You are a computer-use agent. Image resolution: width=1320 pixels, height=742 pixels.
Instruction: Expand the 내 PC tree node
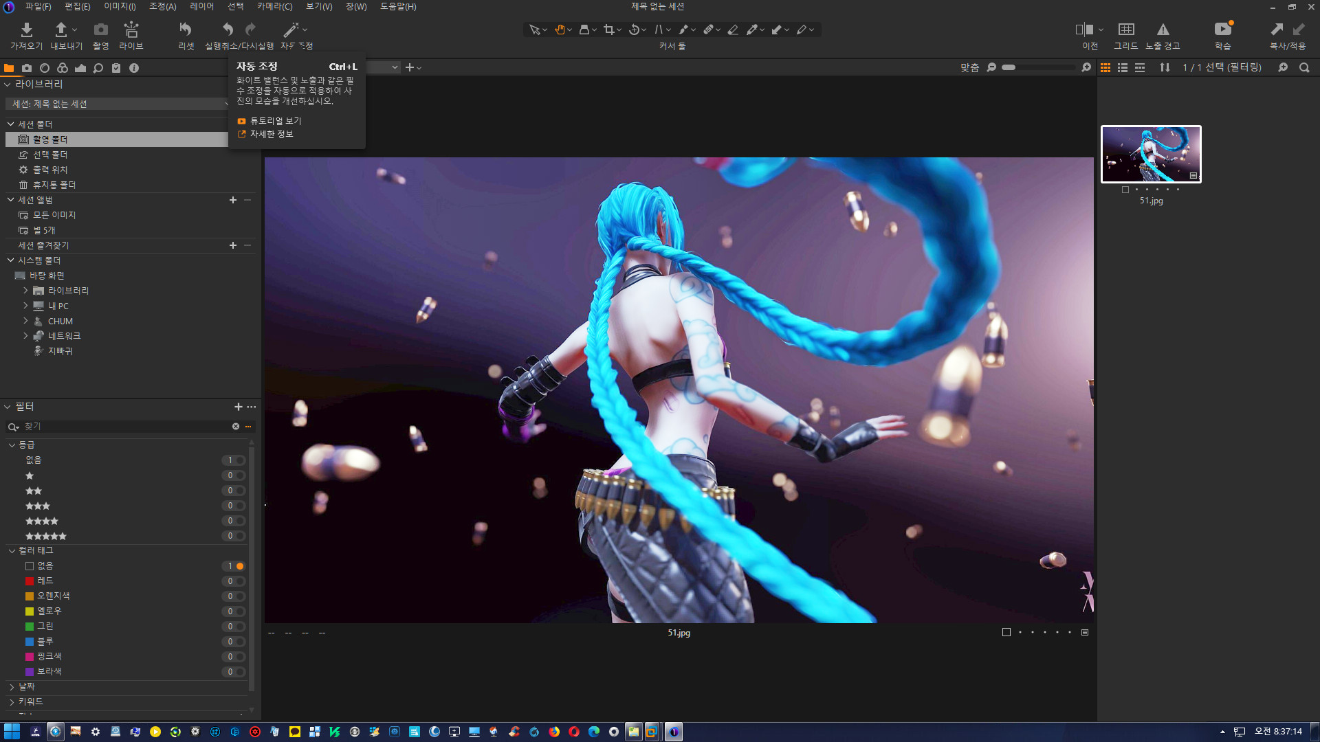coord(25,306)
